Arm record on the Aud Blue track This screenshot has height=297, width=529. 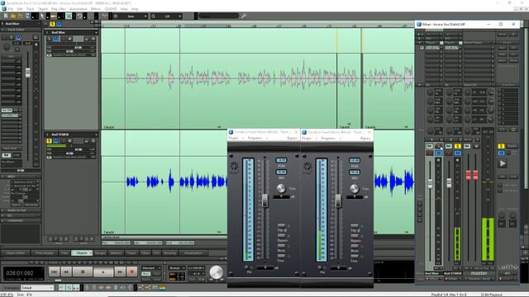pyautogui.click(x=63, y=39)
